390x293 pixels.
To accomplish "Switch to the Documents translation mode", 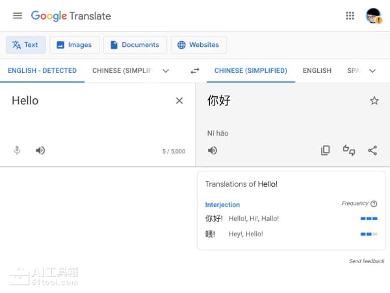I will (135, 45).
